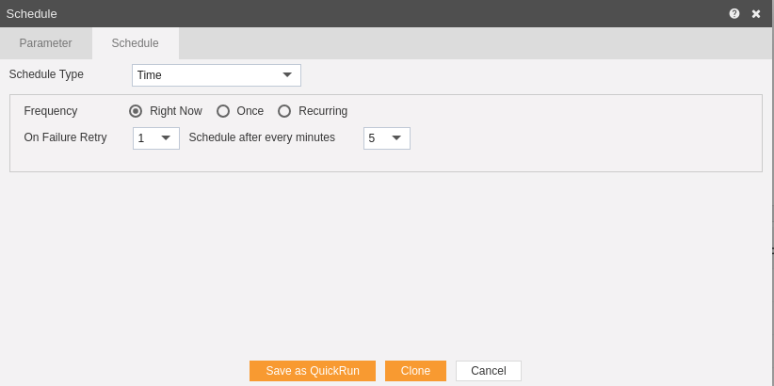The height and width of the screenshot is (386, 774).
Task: Choose the Once frequency radio button
Action: (223, 111)
